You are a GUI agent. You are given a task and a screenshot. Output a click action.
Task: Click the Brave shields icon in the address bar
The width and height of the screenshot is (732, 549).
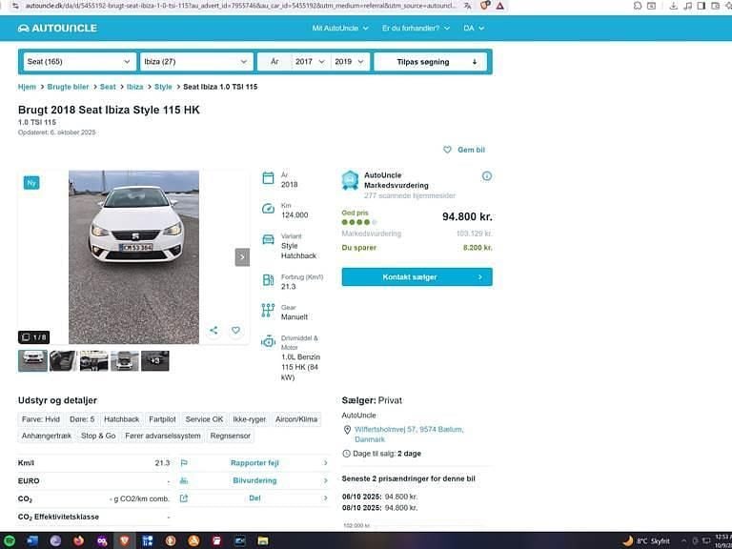[485, 6]
